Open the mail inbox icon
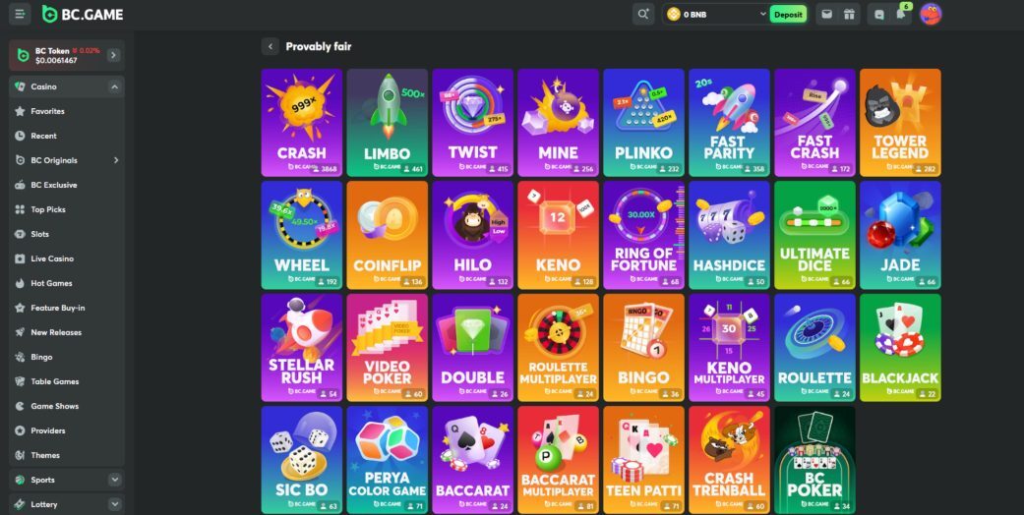 (x=827, y=14)
